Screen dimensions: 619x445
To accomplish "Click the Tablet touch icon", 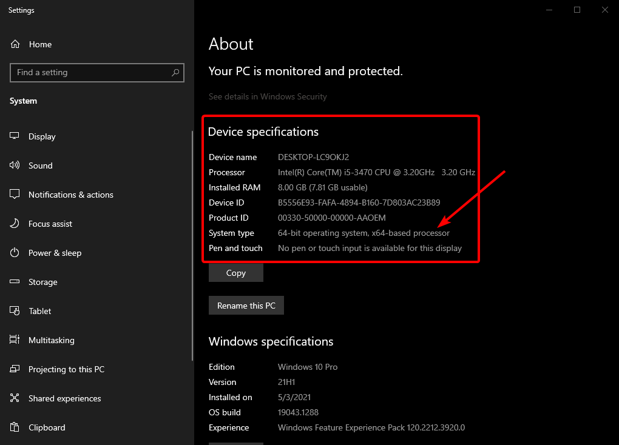I will click(x=15, y=311).
